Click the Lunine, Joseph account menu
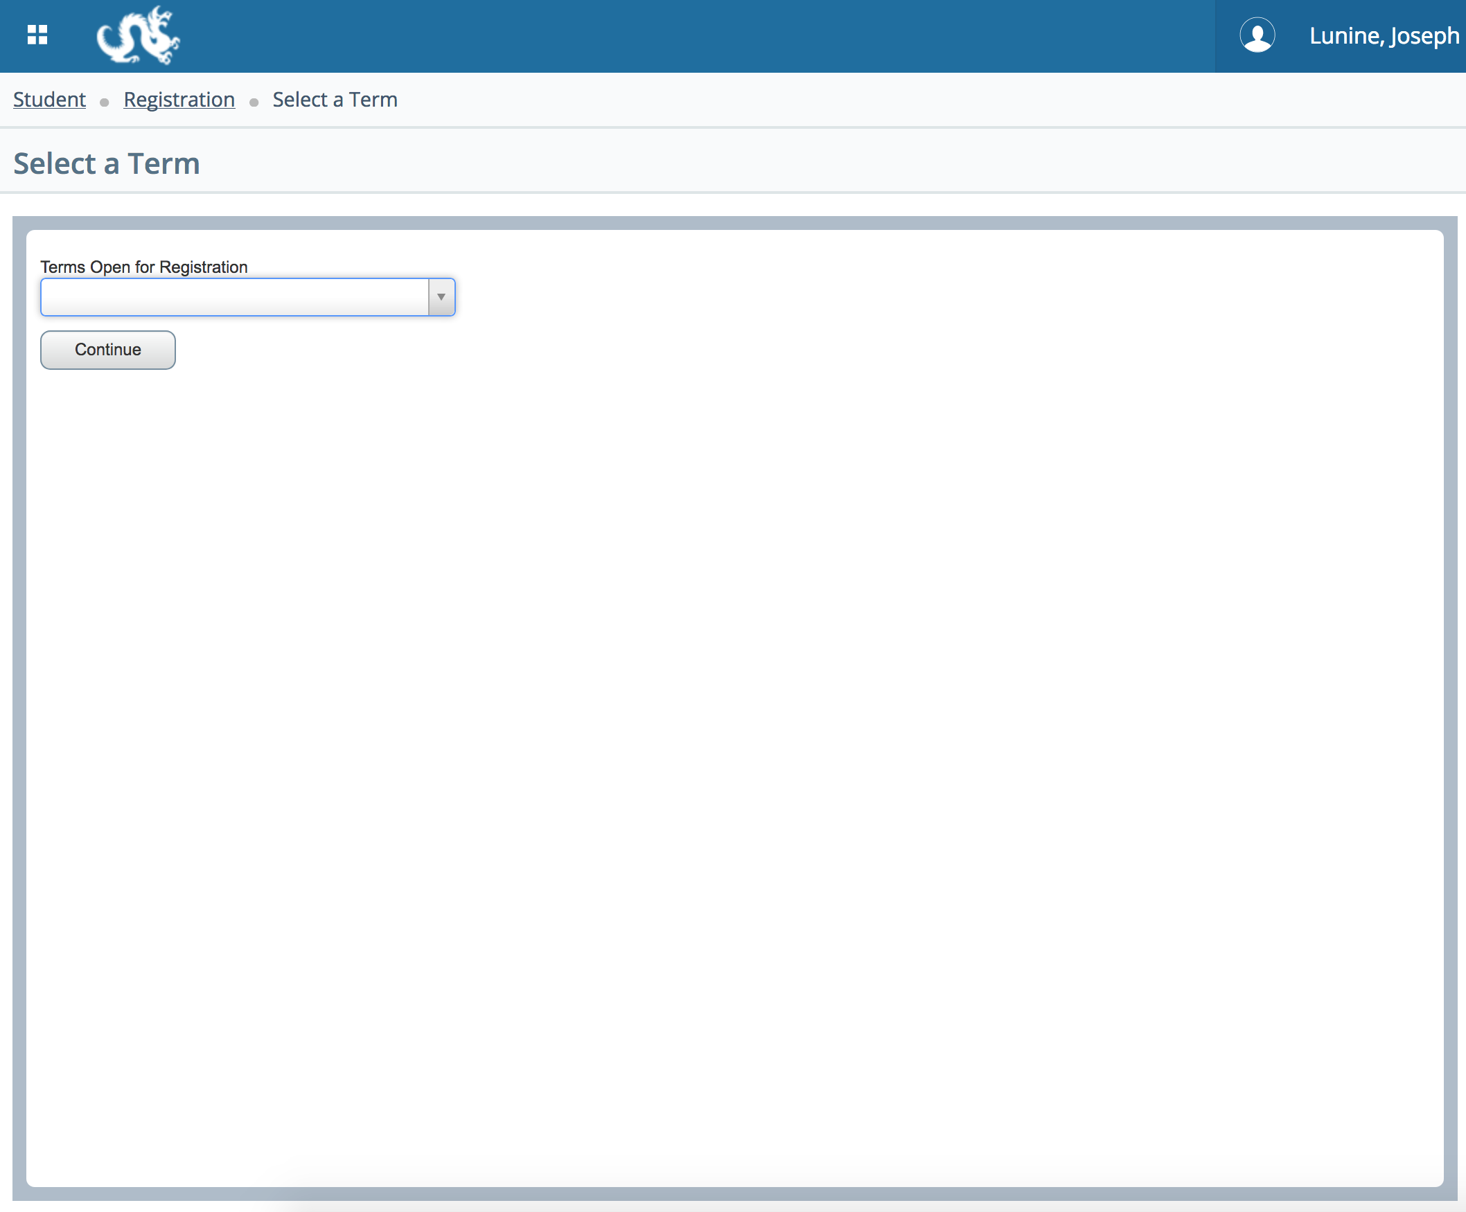 point(1384,35)
